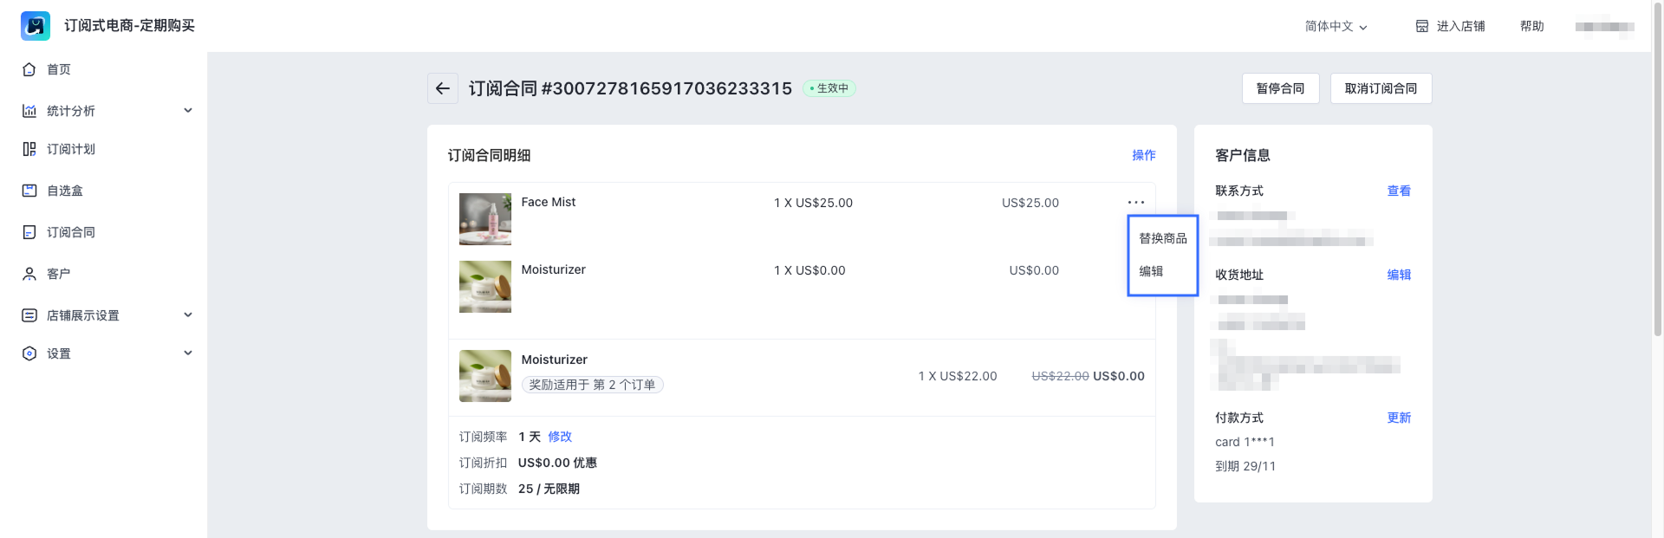Expand the 设置 sidebar section
The width and height of the screenshot is (1664, 538).
tap(188, 353)
